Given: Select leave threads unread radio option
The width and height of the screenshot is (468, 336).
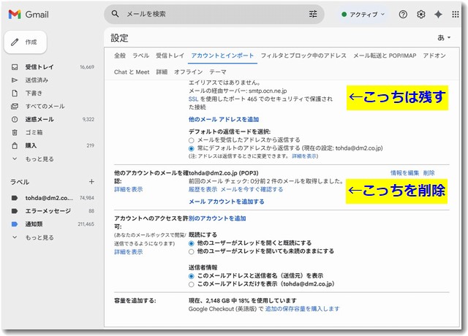Looking at the screenshot, I should pyautogui.click(x=192, y=251).
